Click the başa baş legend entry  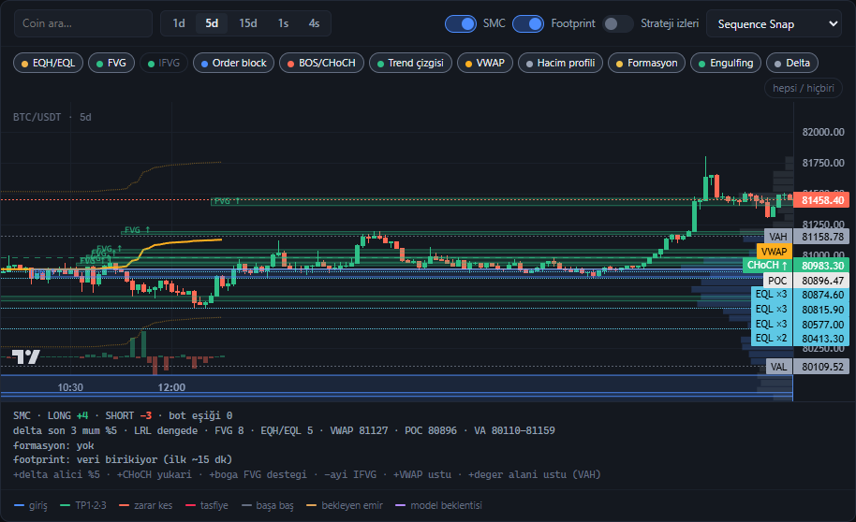pos(268,506)
